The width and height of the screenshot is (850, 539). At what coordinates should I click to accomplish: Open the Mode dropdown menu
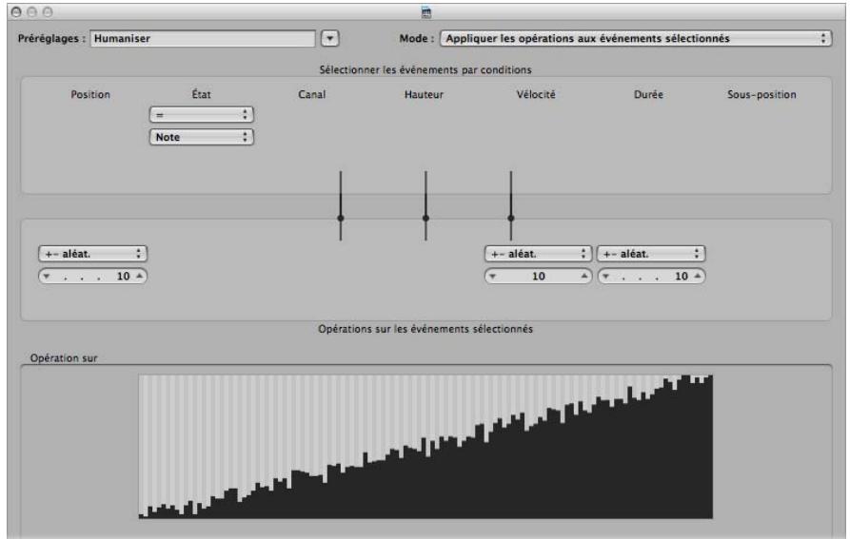point(635,38)
